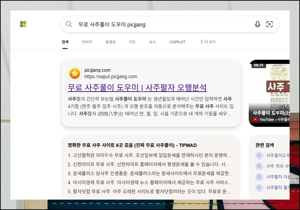Image resolution: width=300 pixels, height=210 pixels.
Task: Click search icon beside 사주풀이도우 suggestion
Action: click(259, 155)
